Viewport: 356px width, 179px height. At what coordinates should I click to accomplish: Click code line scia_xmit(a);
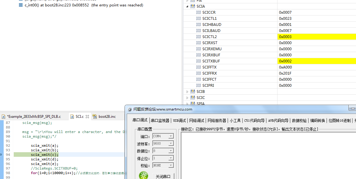45,146
